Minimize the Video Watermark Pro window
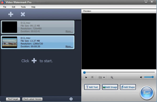The height and width of the screenshot is (102, 157). coord(146,2)
